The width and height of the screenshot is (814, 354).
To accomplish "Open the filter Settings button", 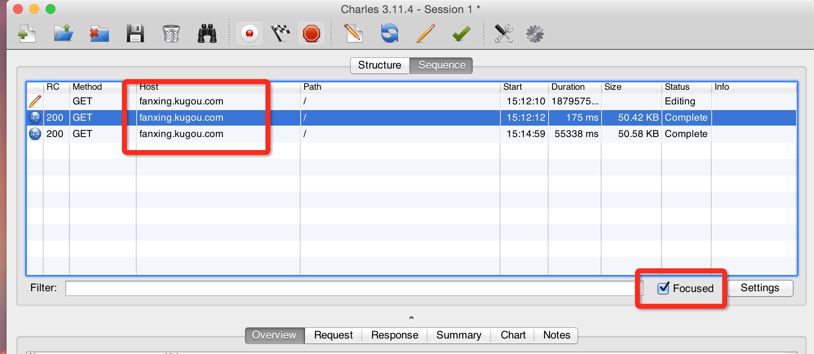I will click(760, 288).
